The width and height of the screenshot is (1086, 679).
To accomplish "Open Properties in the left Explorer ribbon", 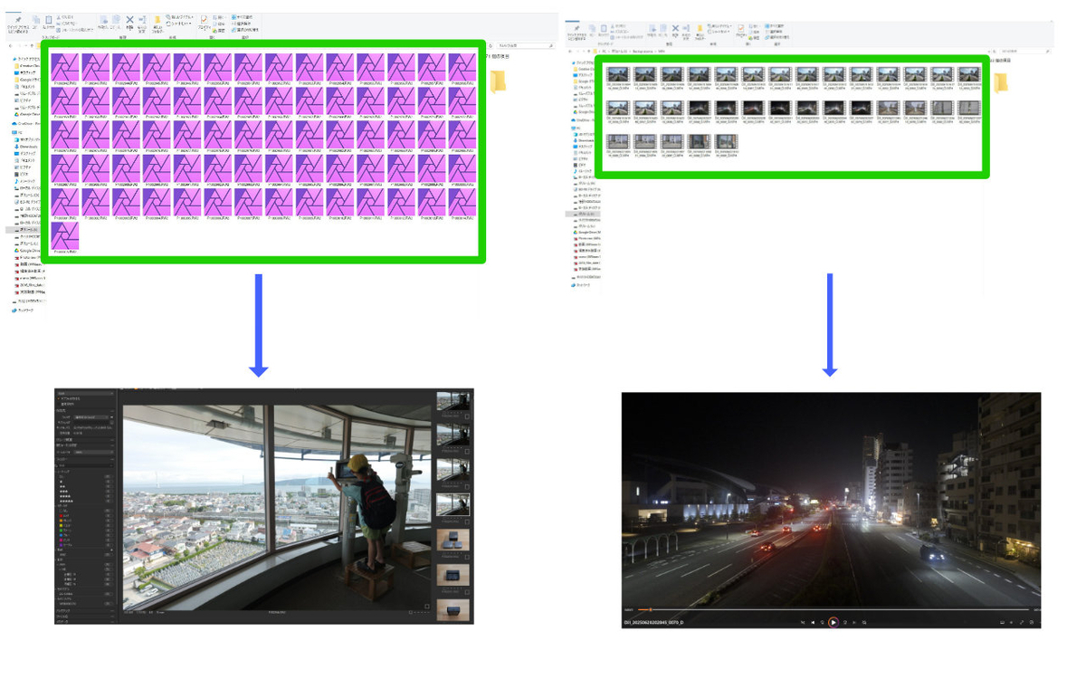I will tap(205, 21).
